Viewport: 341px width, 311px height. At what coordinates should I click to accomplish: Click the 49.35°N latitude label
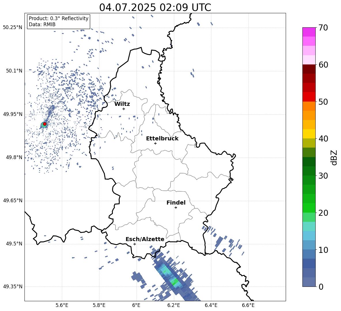(x=13, y=287)
